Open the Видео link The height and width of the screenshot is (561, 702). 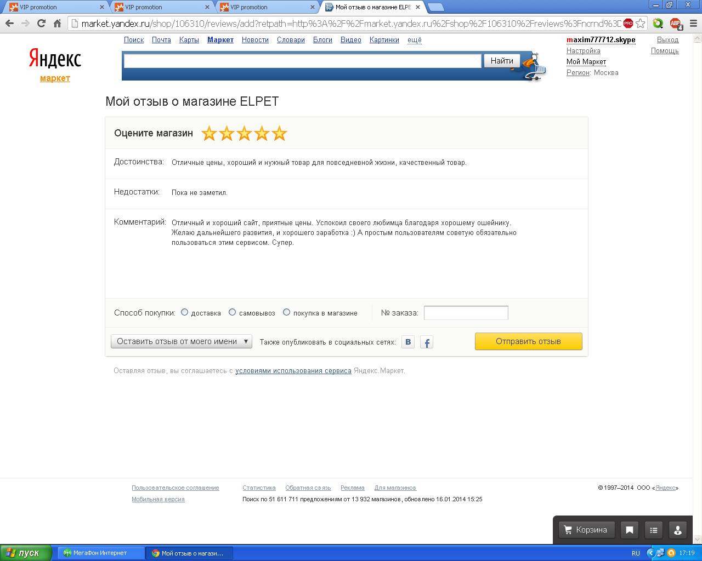click(351, 40)
